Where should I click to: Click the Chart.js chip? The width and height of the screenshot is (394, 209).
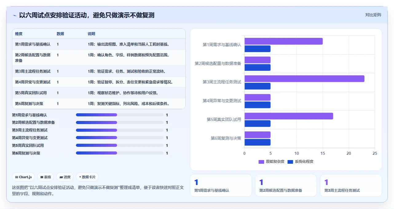(24, 177)
